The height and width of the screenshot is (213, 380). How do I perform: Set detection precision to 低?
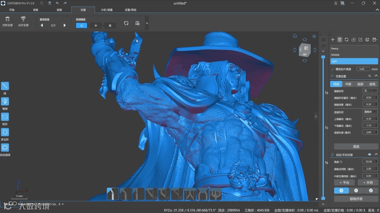click(x=82, y=25)
